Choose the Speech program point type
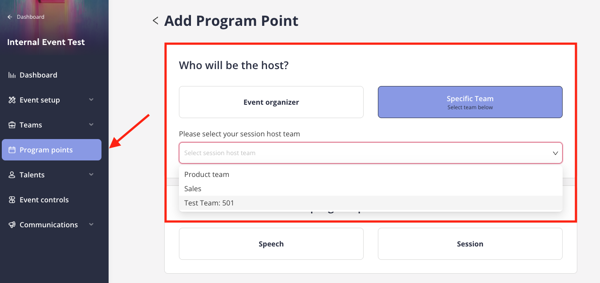 [x=271, y=244]
